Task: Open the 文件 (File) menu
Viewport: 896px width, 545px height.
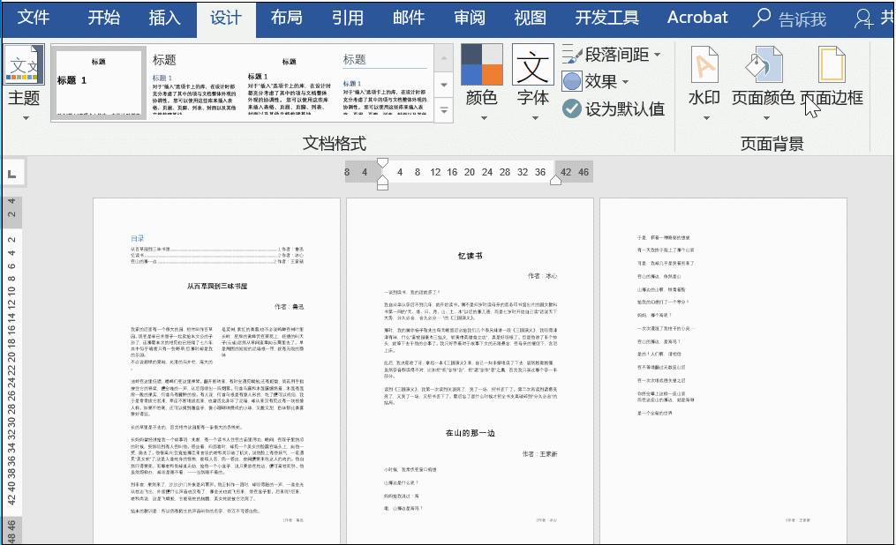Action: (x=33, y=17)
